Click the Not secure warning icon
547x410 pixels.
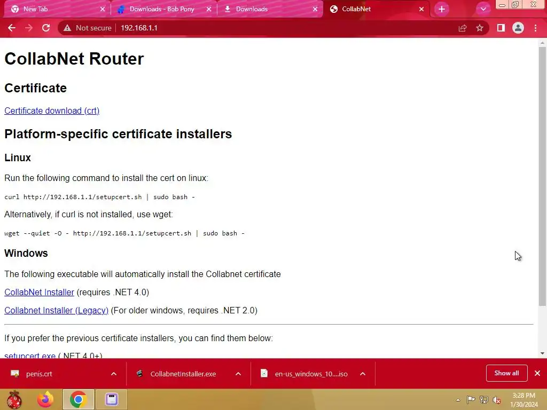[67, 28]
